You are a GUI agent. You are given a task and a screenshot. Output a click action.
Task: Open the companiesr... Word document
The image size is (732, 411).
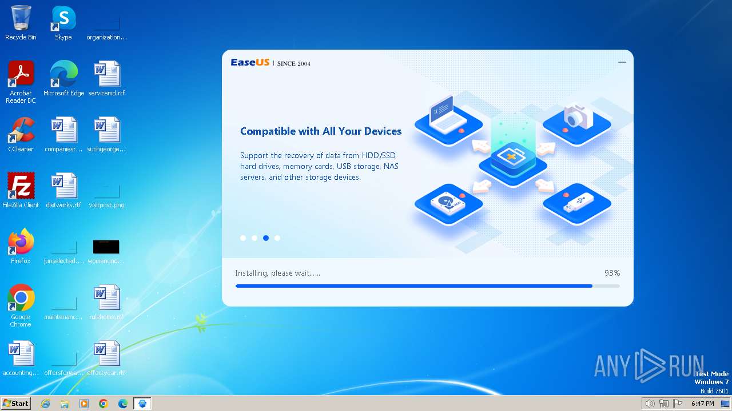click(x=63, y=135)
